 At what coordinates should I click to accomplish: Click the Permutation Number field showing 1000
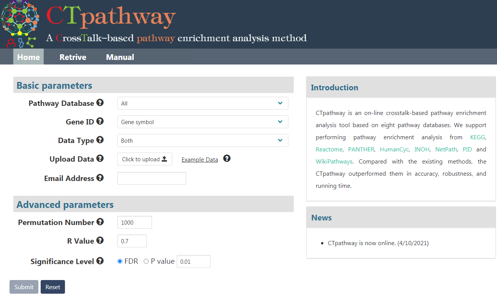tap(135, 222)
